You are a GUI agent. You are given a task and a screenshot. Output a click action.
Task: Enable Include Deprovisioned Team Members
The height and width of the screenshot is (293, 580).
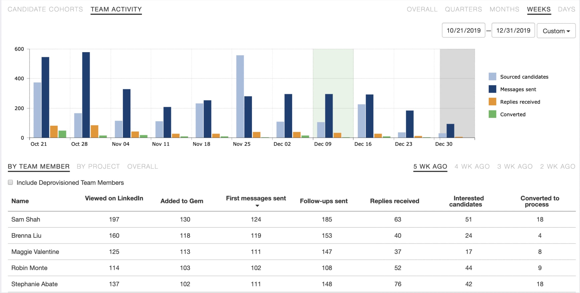[10, 182]
